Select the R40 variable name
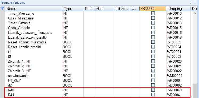 coord(11,90)
